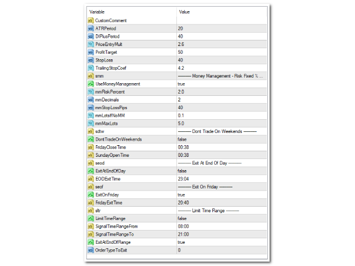Click the icon beside FridayCloseTime
The width and height of the screenshot is (355, 266).
point(90,147)
